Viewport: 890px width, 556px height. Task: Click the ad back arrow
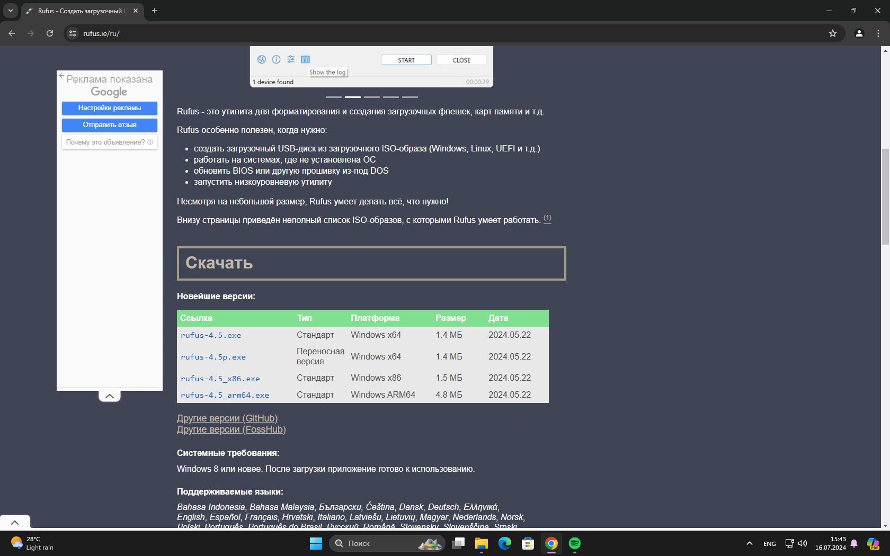[x=61, y=76]
